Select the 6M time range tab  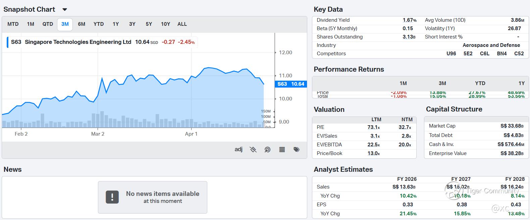[82, 24]
